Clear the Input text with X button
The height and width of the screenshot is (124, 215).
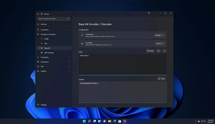[164, 51]
